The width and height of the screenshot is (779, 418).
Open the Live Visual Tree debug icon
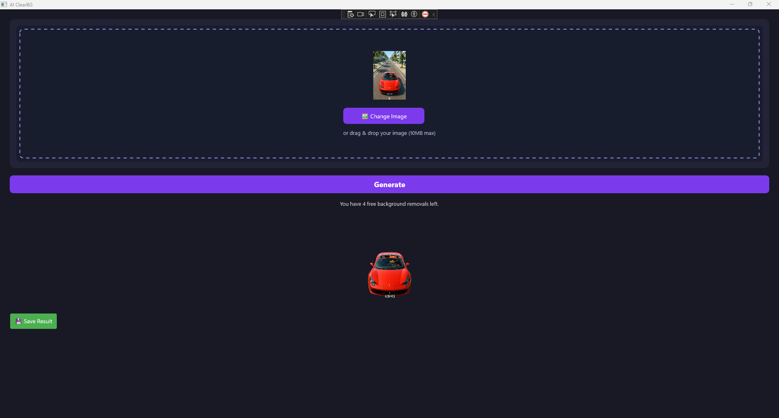(351, 14)
